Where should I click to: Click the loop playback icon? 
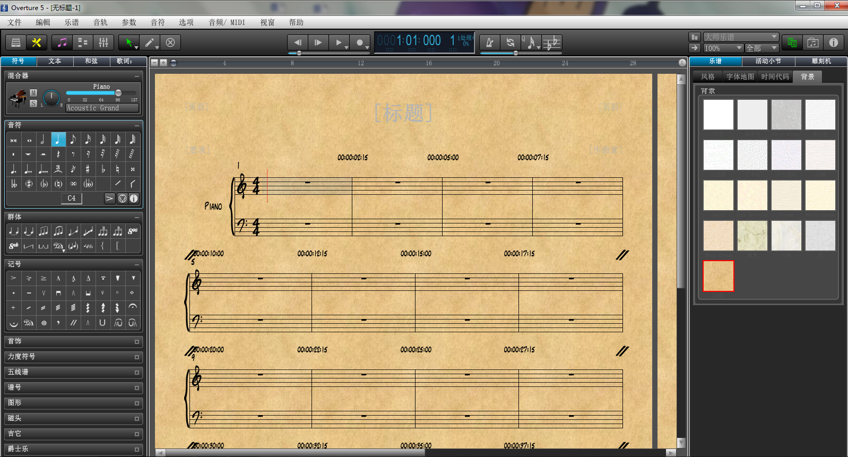(510, 42)
